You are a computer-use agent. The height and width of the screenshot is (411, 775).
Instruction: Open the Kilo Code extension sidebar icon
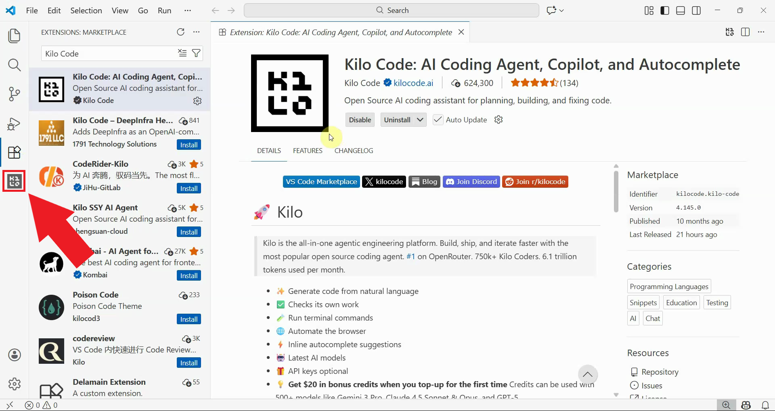(14, 181)
